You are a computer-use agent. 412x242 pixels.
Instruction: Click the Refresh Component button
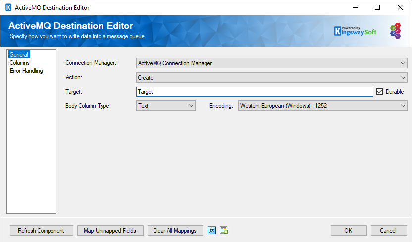[42, 231]
